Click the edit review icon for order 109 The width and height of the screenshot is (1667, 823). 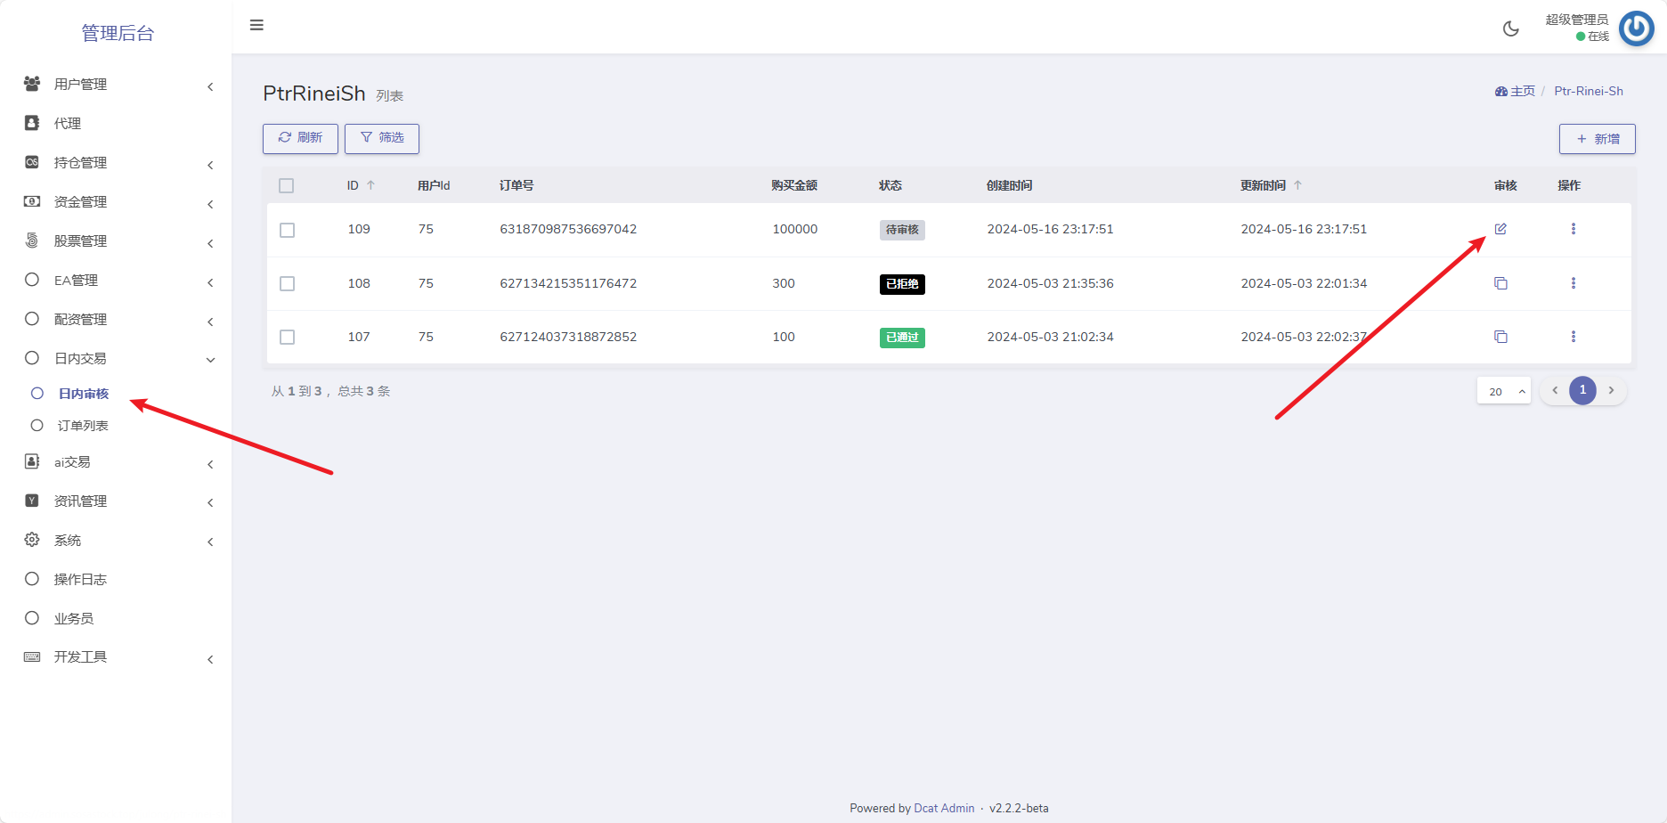[1500, 229]
